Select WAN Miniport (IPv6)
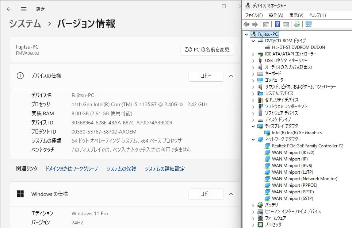352x228 pixels. [x=292, y=166]
